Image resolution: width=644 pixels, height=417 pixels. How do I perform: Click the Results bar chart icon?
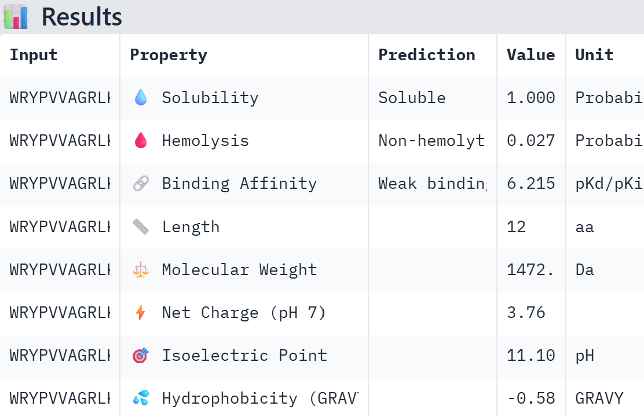(x=16, y=17)
